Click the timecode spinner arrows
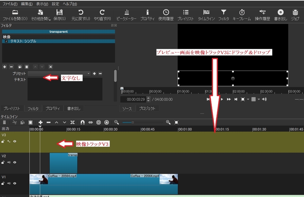Screen dimensions: 304x197 148,99
